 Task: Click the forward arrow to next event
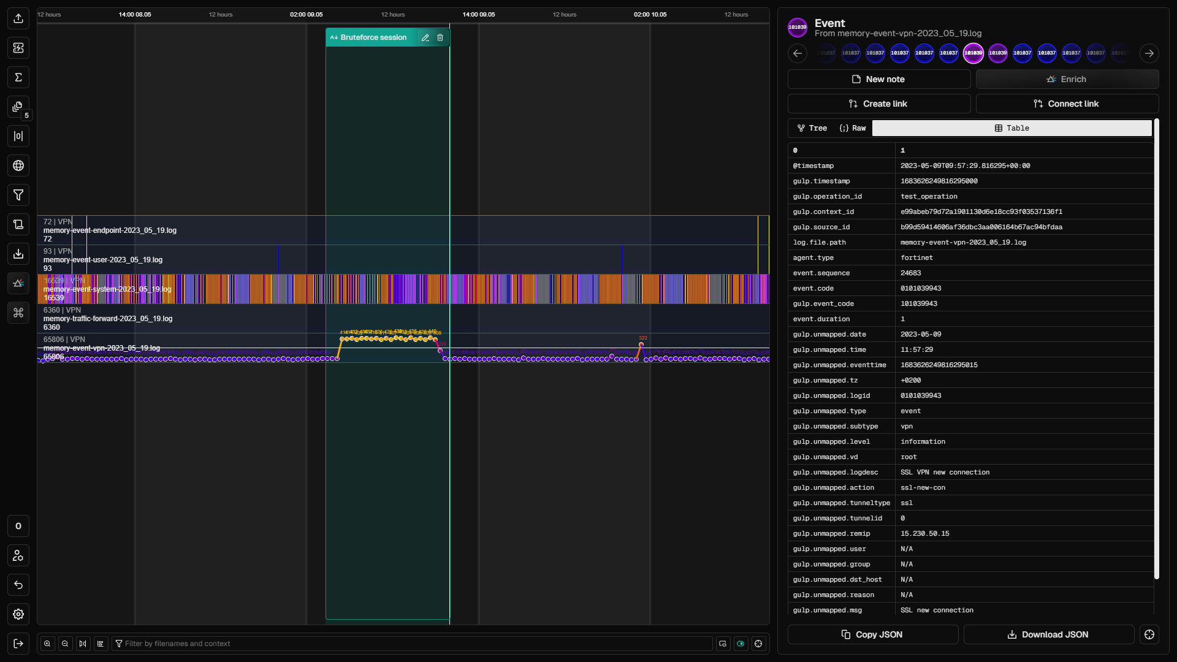tap(1149, 53)
